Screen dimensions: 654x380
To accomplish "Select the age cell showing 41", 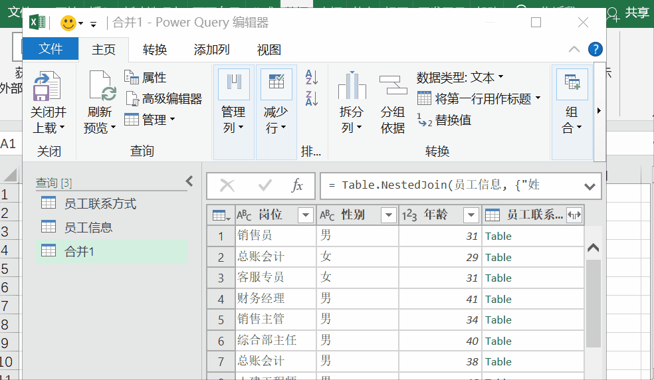I will pos(440,299).
